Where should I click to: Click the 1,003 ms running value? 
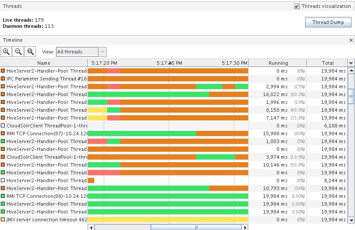point(276,141)
